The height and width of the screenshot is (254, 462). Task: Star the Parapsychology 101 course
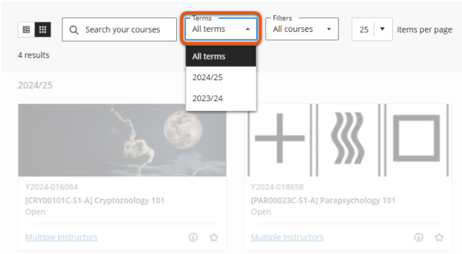pyautogui.click(x=439, y=237)
